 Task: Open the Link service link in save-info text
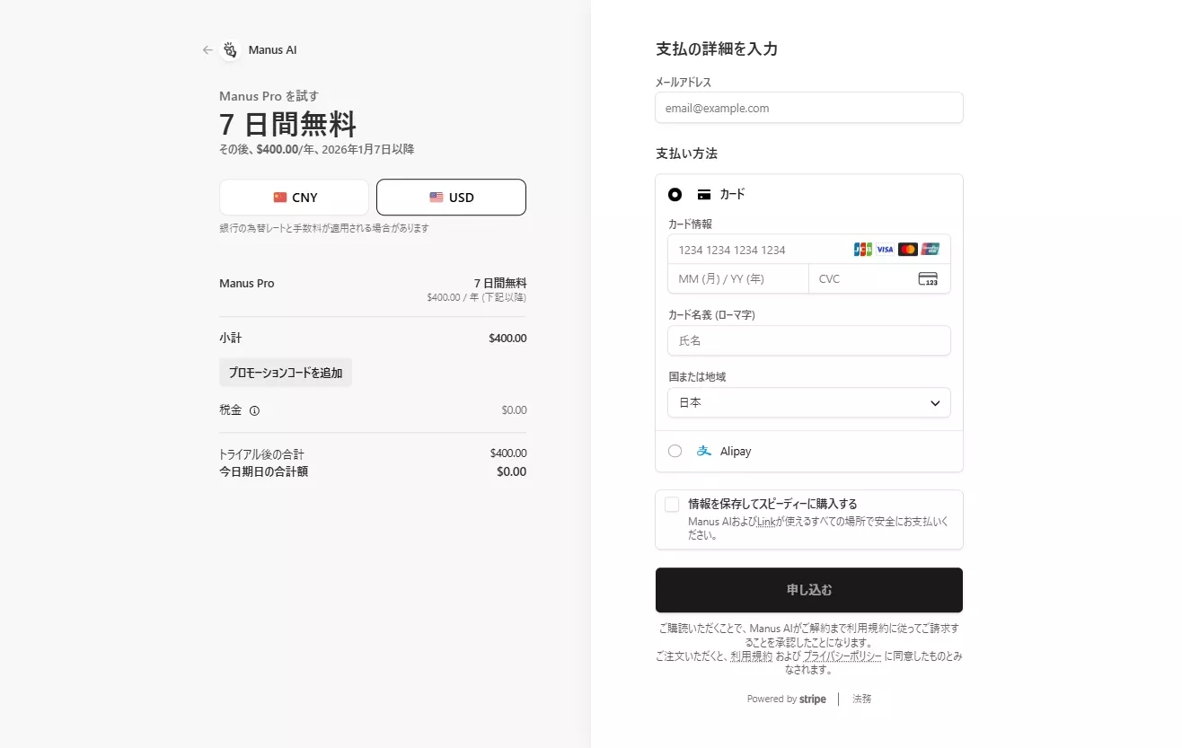click(766, 521)
